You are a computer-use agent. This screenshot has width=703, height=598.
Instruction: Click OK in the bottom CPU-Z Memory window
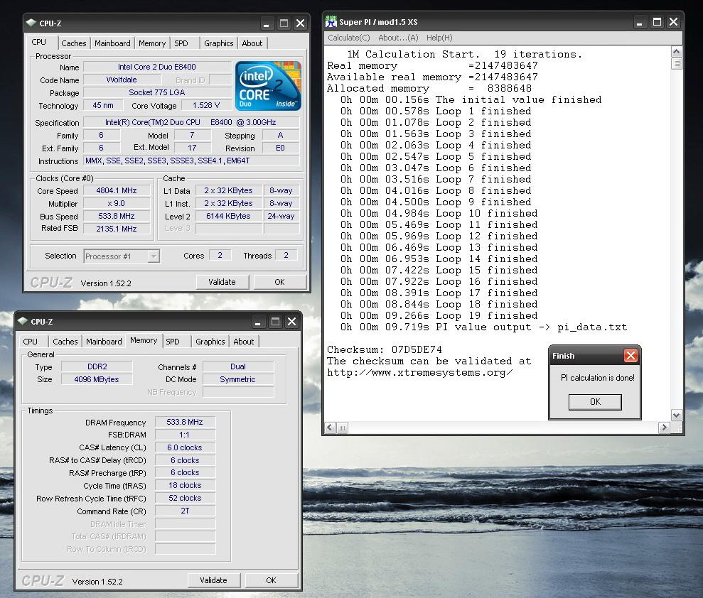pos(272,580)
